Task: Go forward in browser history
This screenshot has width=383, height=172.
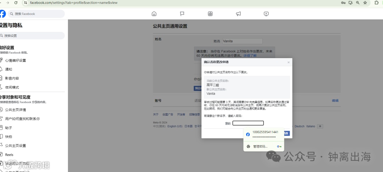Action: pos(7,2)
